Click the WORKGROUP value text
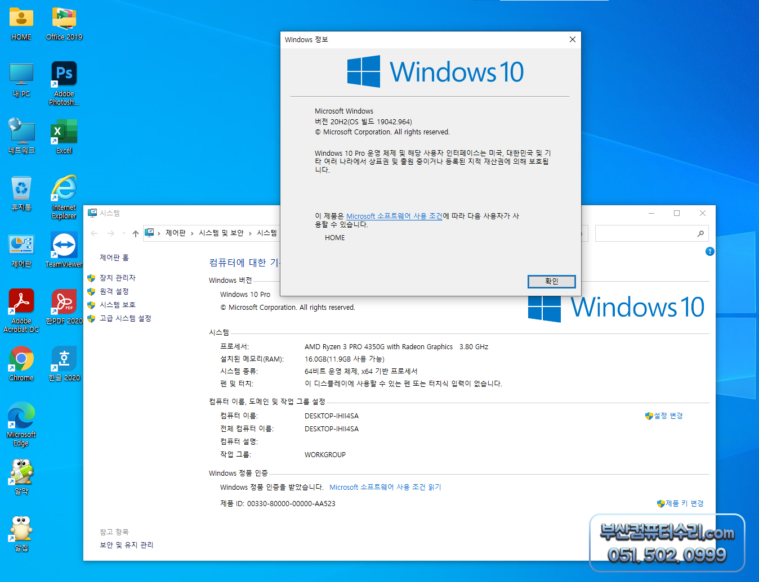This screenshot has height=582, width=759. point(325,455)
